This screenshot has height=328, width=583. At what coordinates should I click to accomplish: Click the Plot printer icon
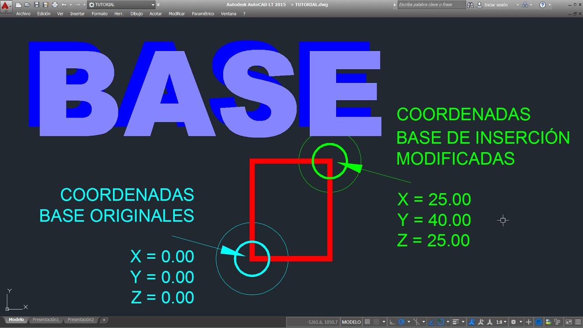pyautogui.click(x=55, y=5)
